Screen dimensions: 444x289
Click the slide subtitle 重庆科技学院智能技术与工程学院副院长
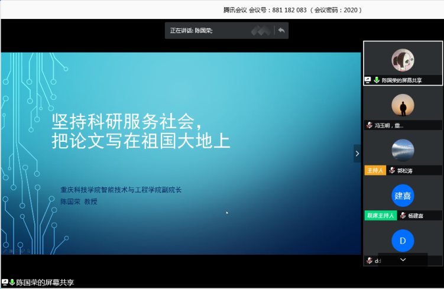coord(121,190)
